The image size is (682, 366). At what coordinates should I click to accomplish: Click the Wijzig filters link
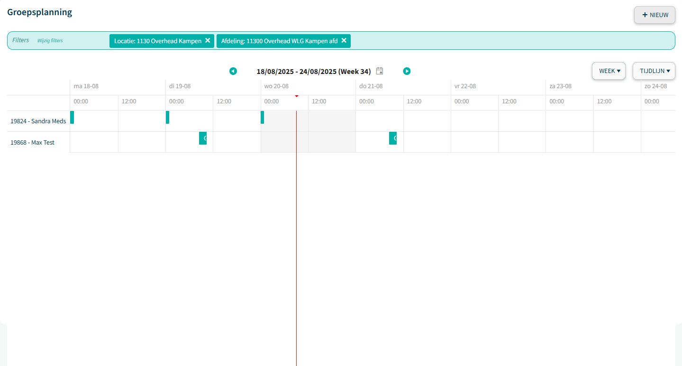pyautogui.click(x=50, y=41)
